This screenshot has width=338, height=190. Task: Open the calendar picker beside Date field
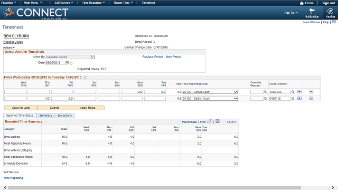(67, 63)
